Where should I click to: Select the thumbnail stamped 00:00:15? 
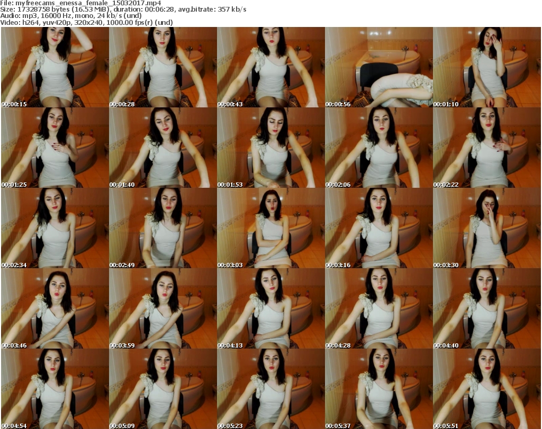click(x=55, y=67)
